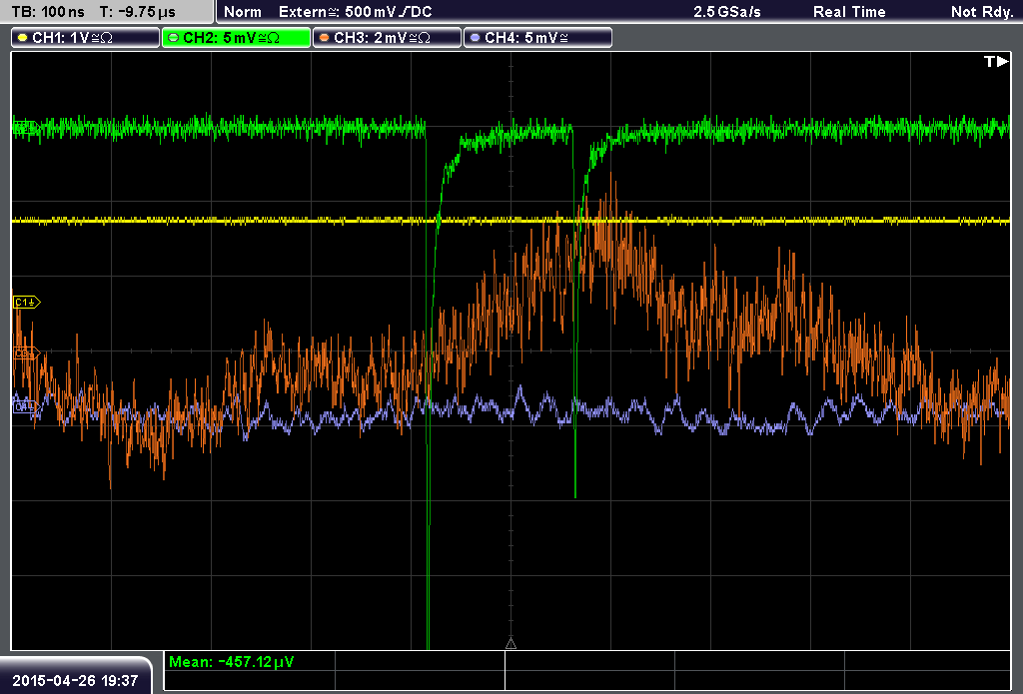This screenshot has width=1023, height=694.
Task: Click the purple CH4 indicator dot
Action: click(x=475, y=38)
